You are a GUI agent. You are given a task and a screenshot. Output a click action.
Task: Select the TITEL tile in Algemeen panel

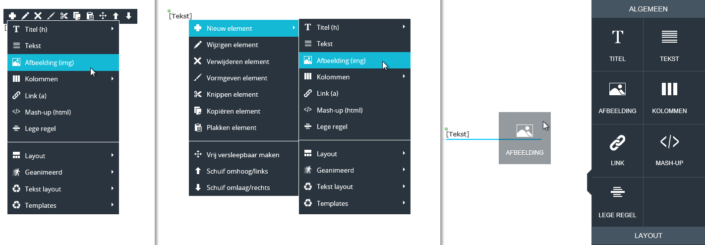[x=617, y=45]
